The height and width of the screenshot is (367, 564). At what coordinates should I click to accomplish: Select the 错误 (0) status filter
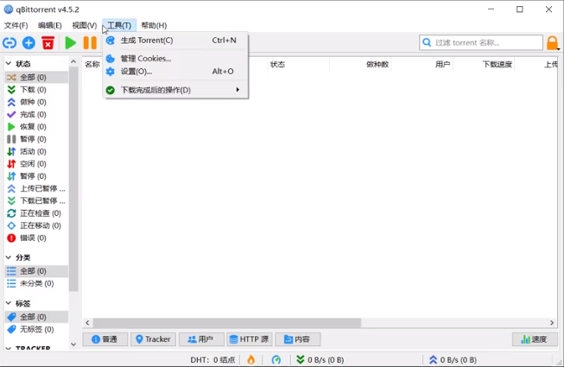[36, 238]
